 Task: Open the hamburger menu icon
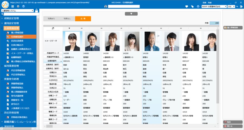(13, 6)
